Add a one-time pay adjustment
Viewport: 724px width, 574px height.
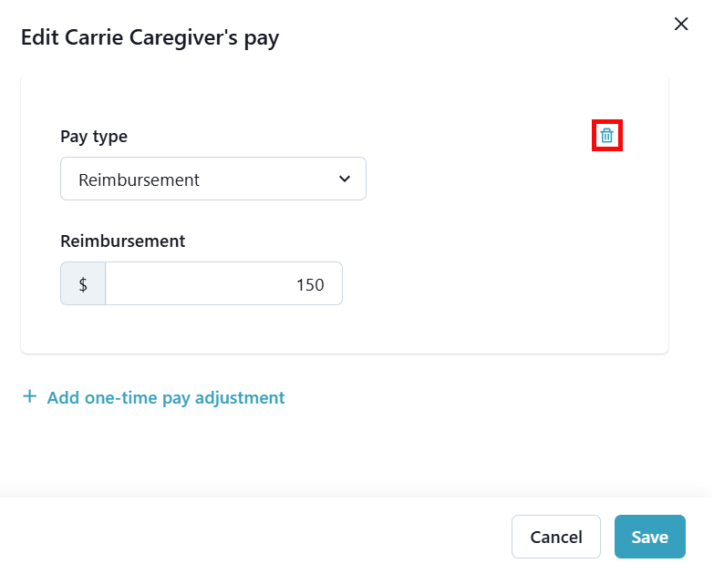(165, 397)
